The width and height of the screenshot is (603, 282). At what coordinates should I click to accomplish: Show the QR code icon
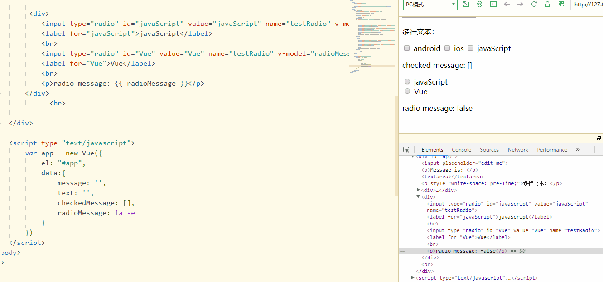(561, 4)
